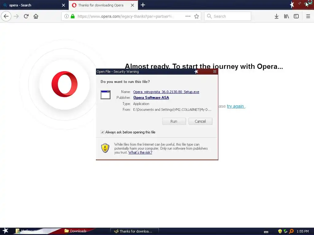Open the orange magnifier tray icon
This screenshot has height=235, width=314.
pyautogui.click(x=291, y=231)
